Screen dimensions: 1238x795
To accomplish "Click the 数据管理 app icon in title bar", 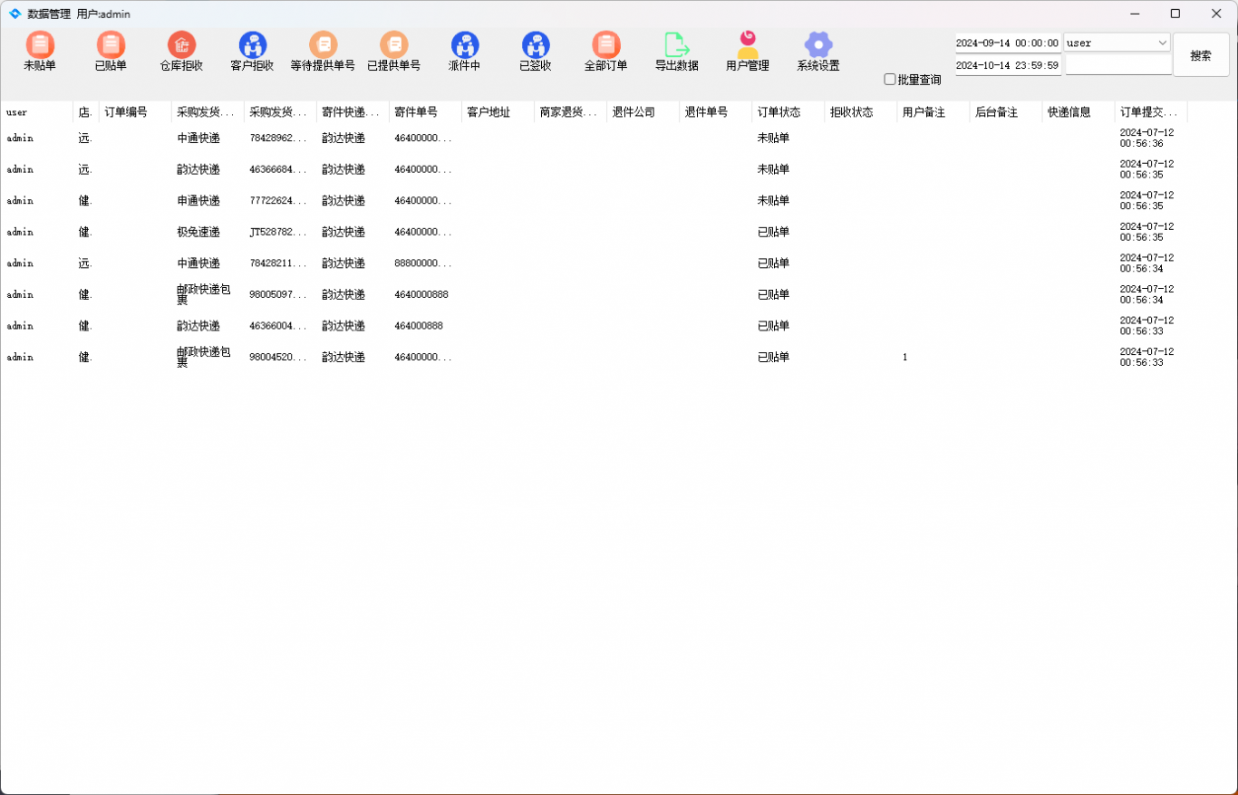I will [15, 14].
